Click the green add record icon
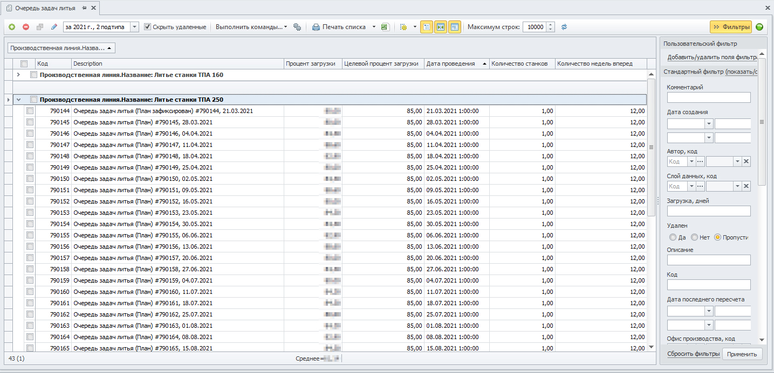The height and width of the screenshot is (373, 774). pyautogui.click(x=12, y=27)
